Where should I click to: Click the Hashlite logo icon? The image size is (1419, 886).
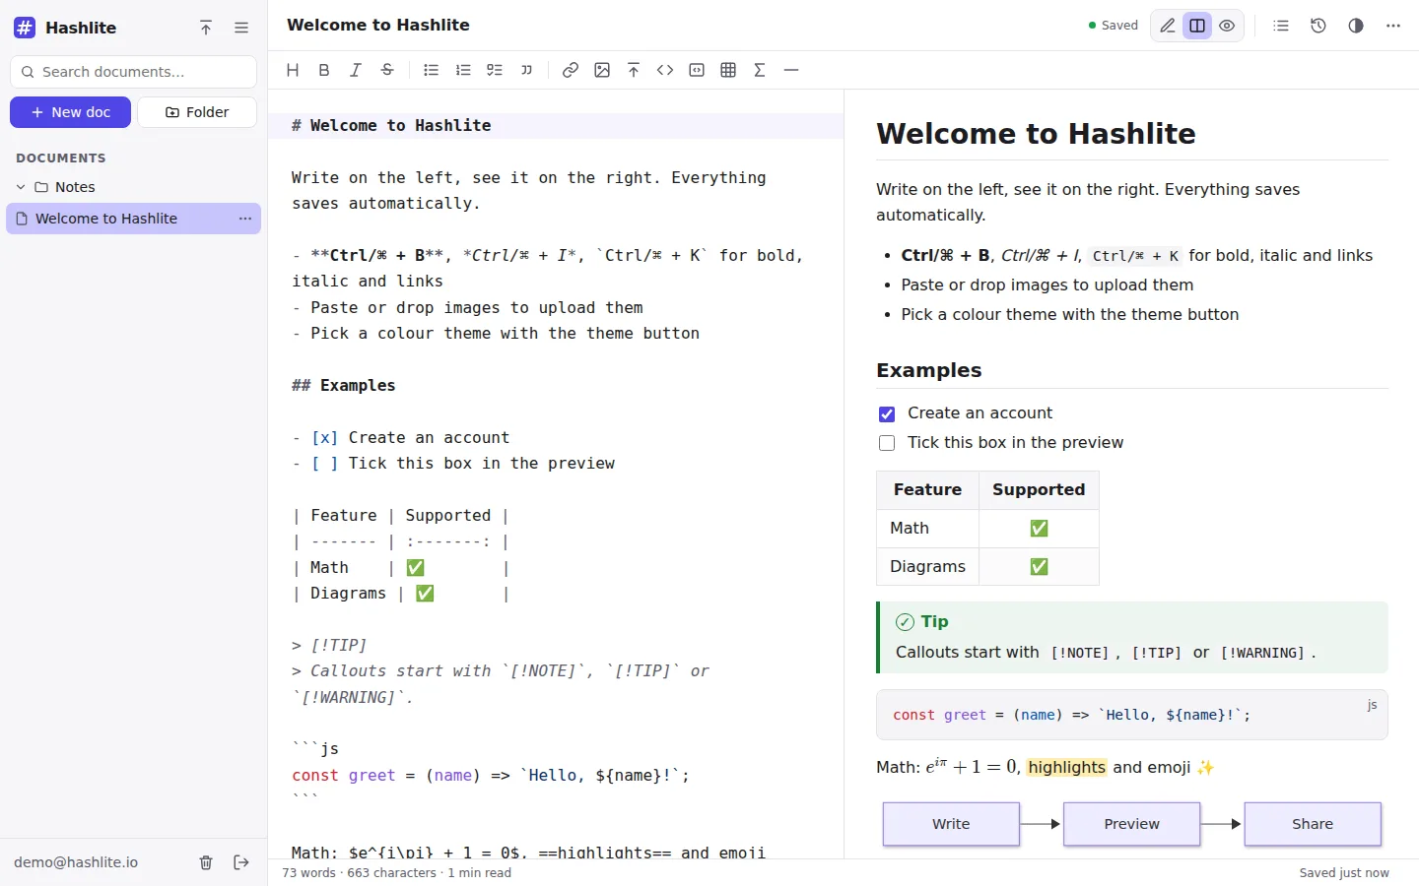click(x=25, y=28)
